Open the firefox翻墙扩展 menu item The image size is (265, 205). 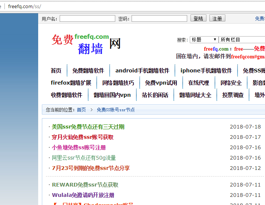click(71, 83)
